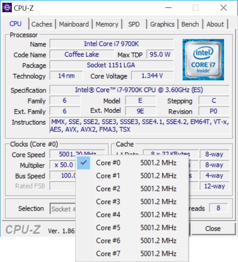Click the CPU-Z app icon in title bar
This screenshot has width=238, height=262.
[7, 8]
